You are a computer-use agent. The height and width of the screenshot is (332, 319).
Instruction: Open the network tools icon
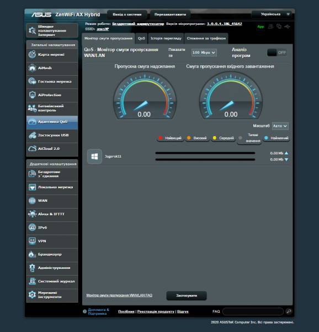coord(32,295)
